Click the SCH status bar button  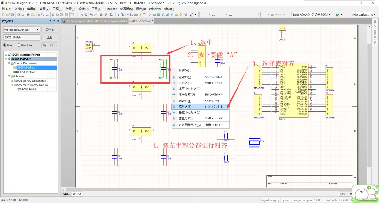coord(317,200)
